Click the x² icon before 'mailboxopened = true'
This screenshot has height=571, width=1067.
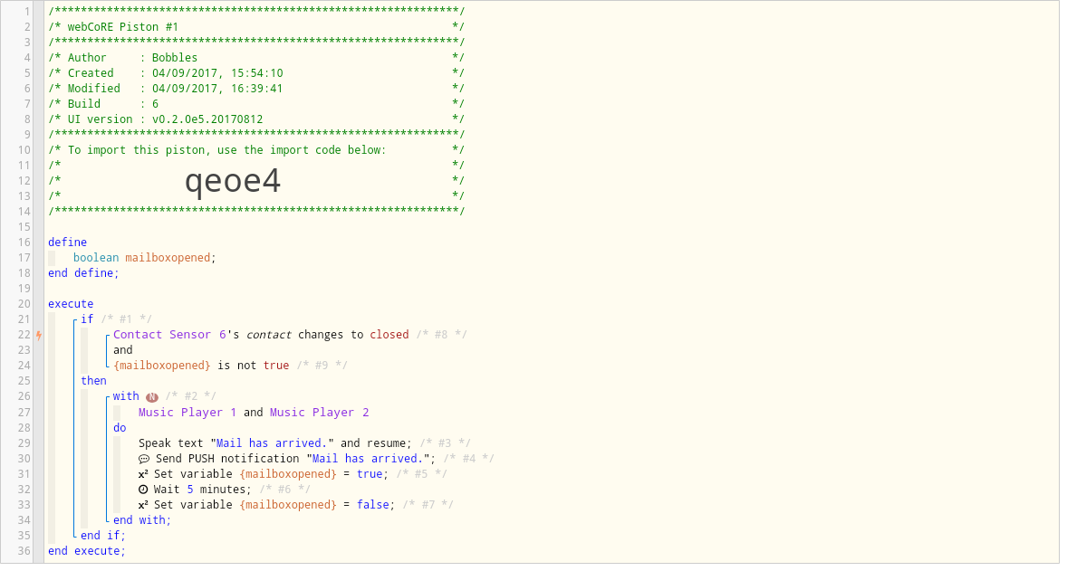point(144,474)
